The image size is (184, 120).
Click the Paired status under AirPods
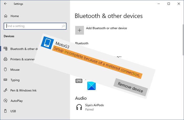[89, 110]
